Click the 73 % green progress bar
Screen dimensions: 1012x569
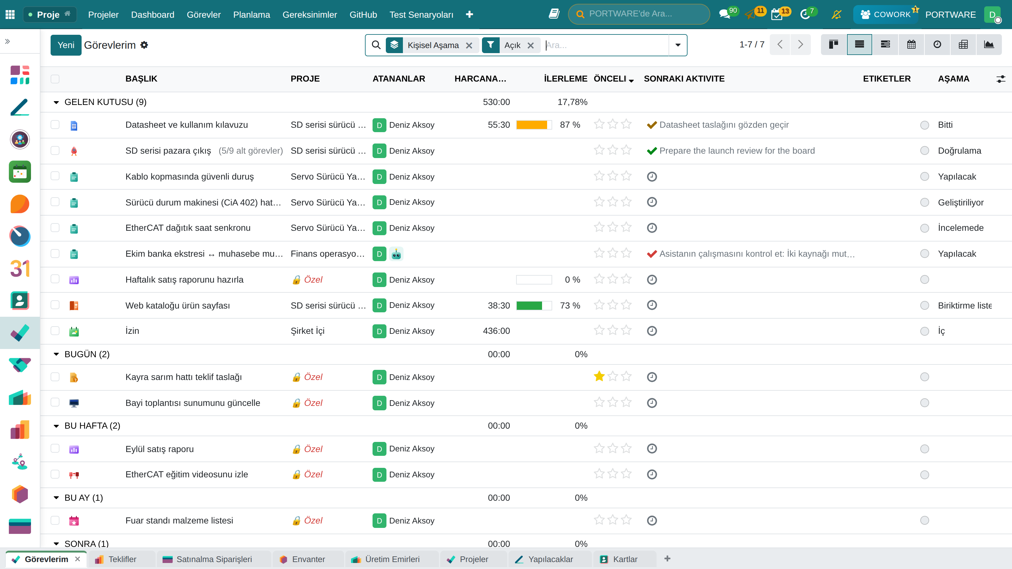tap(534, 305)
